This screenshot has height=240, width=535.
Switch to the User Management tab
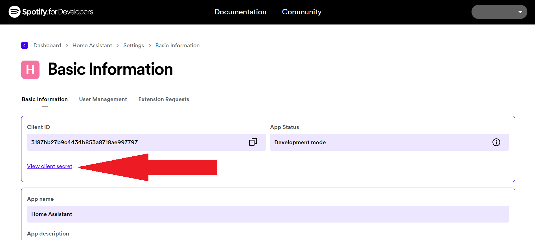103,99
